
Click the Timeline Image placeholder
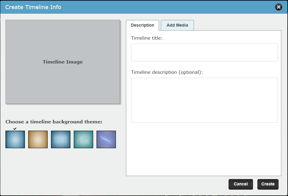click(63, 62)
